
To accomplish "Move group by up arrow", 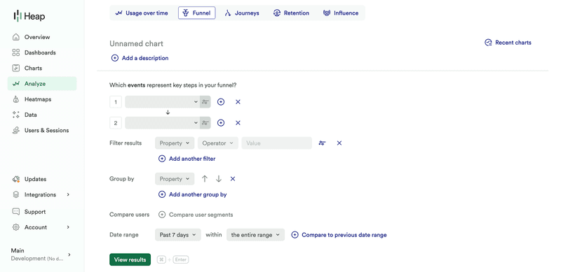I will [205, 179].
